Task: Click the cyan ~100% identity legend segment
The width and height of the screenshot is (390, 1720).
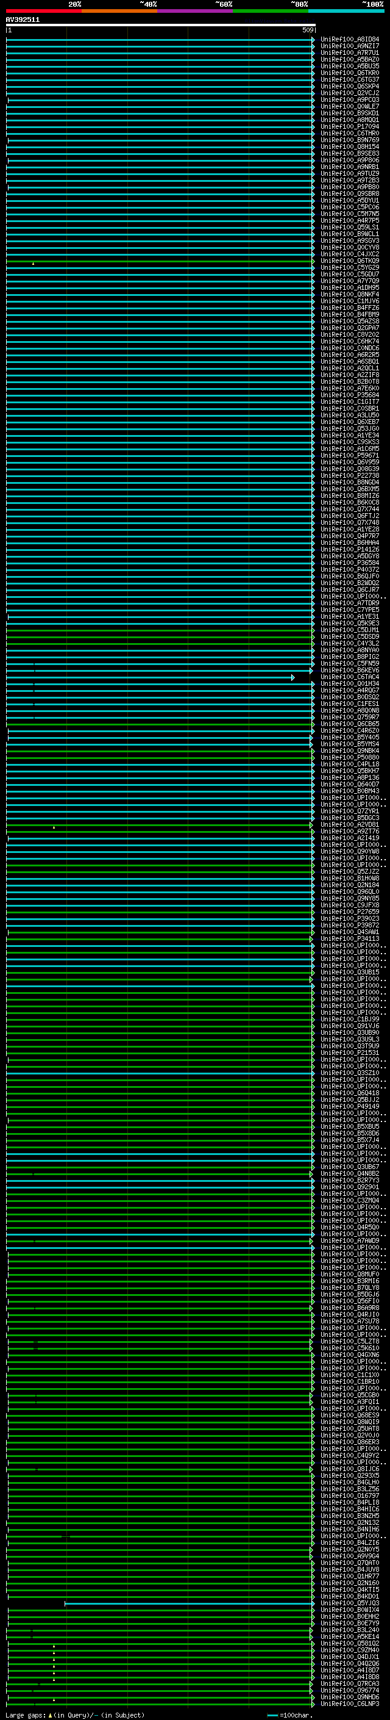Action: (346, 11)
